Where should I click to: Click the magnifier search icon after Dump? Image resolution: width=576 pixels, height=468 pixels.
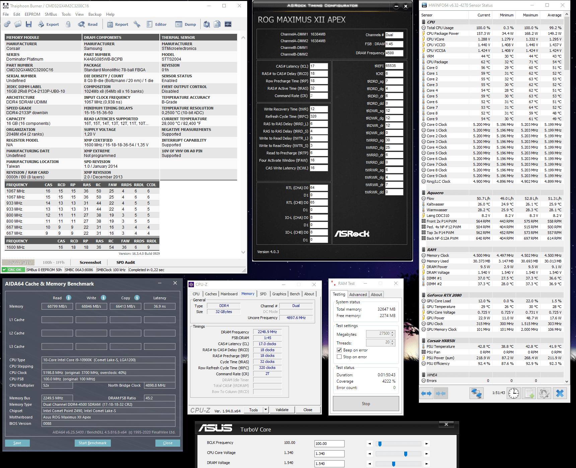click(x=207, y=24)
